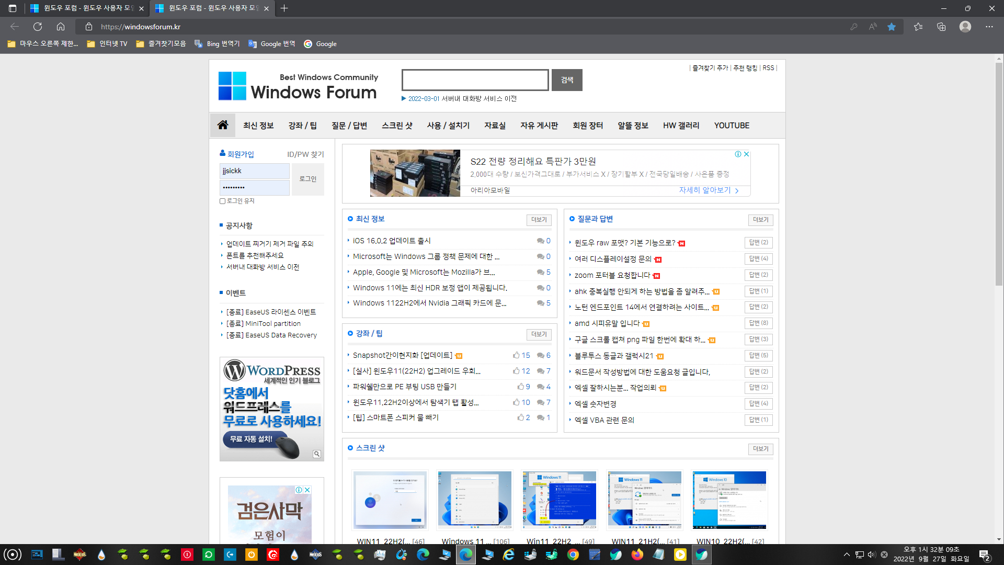Open the collections icon

[941, 27]
